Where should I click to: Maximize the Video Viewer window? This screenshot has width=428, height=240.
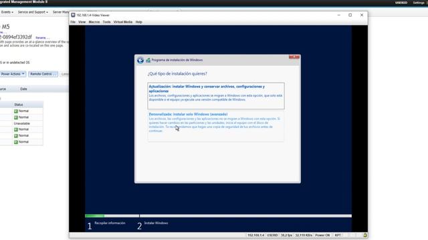[350, 15]
